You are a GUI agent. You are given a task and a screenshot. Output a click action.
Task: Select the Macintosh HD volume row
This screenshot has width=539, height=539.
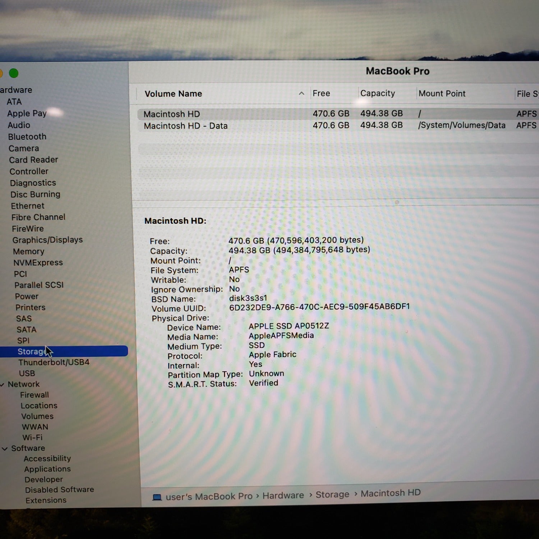point(338,114)
